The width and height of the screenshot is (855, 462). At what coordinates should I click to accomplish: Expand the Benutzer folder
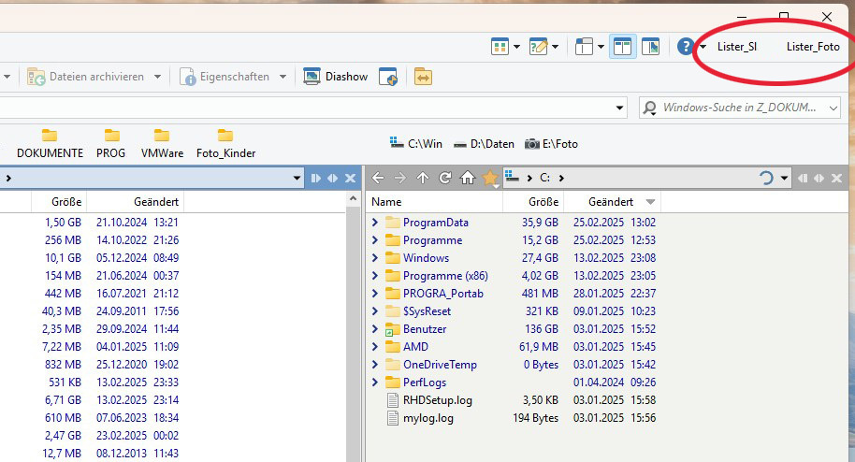[374, 329]
